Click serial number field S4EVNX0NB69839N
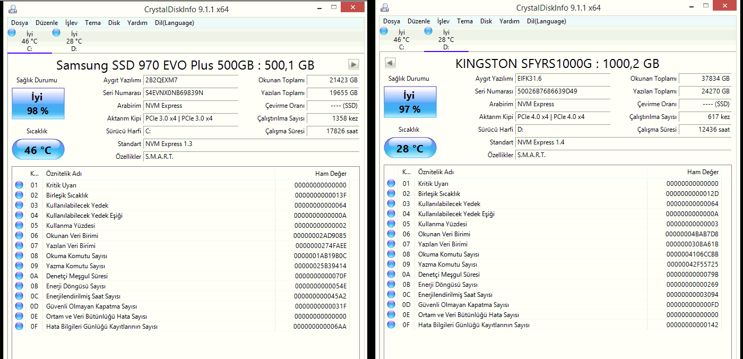This screenshot has width=743, height=359. (191, 93)
